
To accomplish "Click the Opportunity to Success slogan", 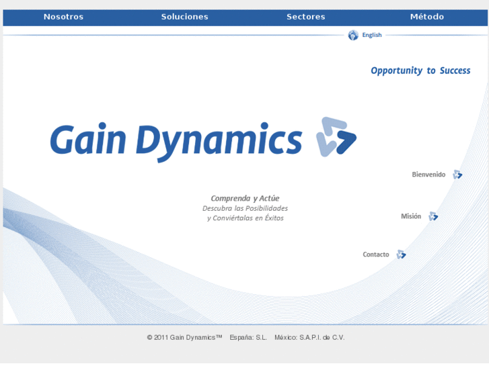I will [x=420, y=71].
